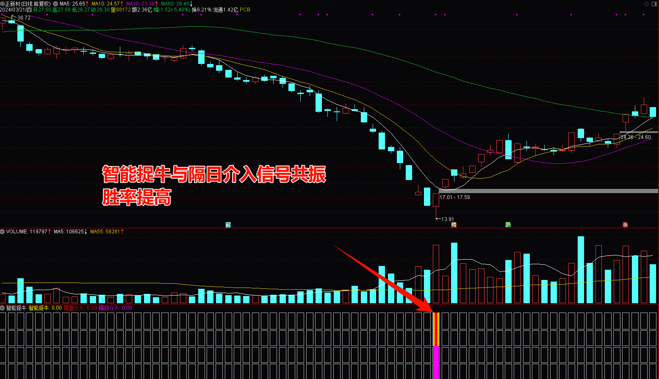Click the magenta 隔日介入 signal bar
Viewport: 659px width, 379px height.
436,362
